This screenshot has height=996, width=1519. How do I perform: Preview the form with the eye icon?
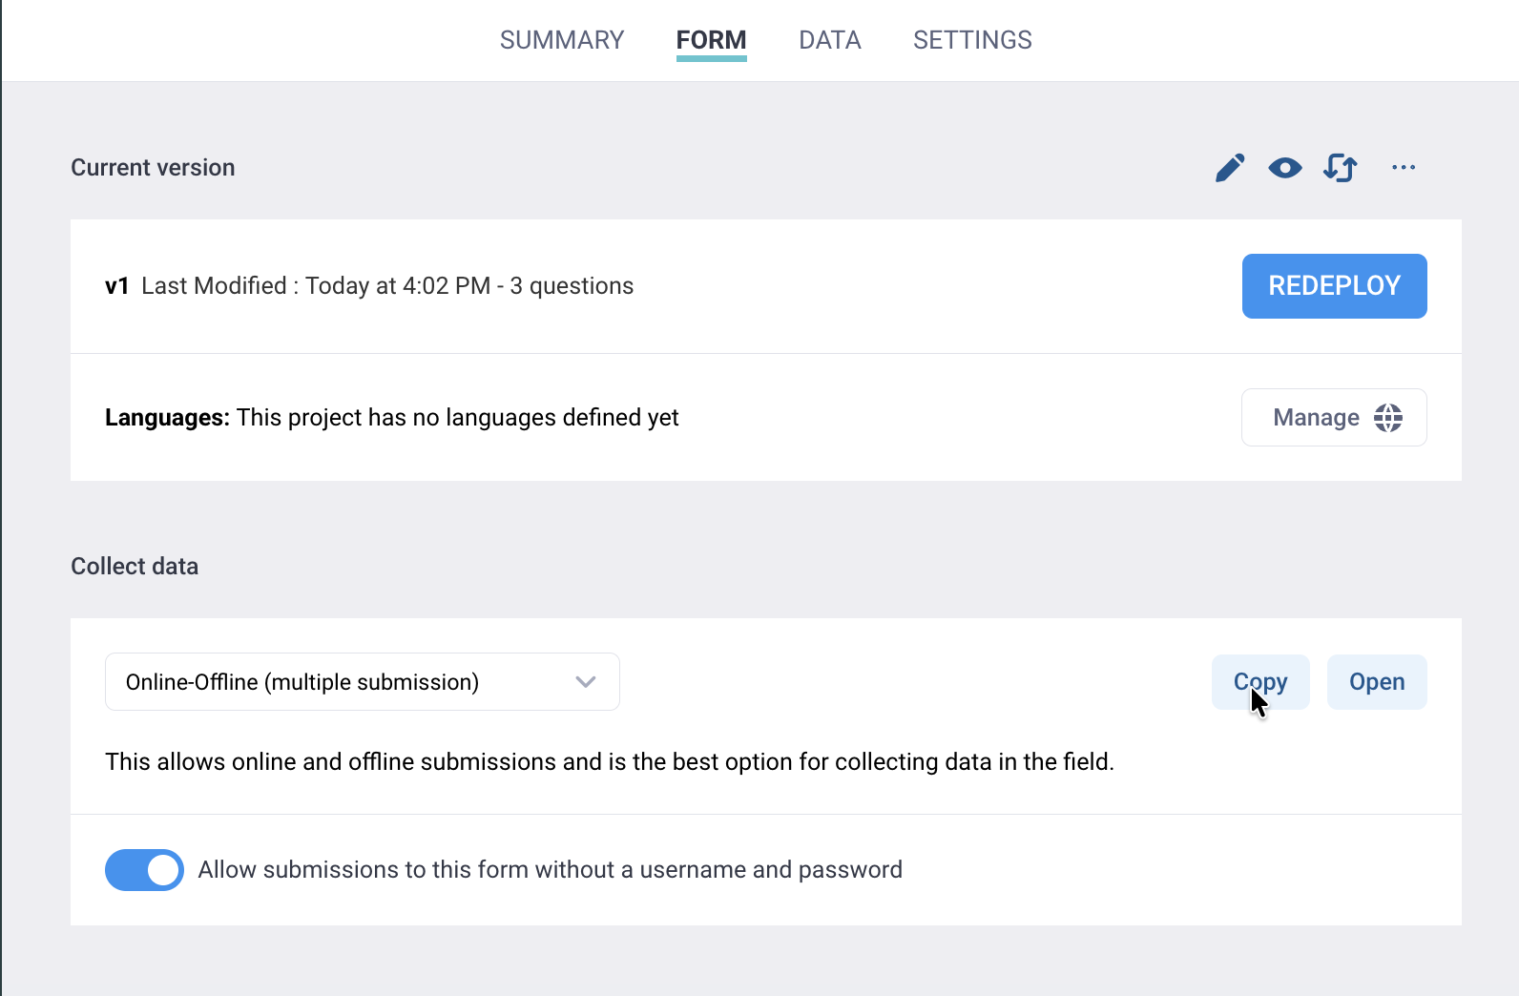point(1285,168)
